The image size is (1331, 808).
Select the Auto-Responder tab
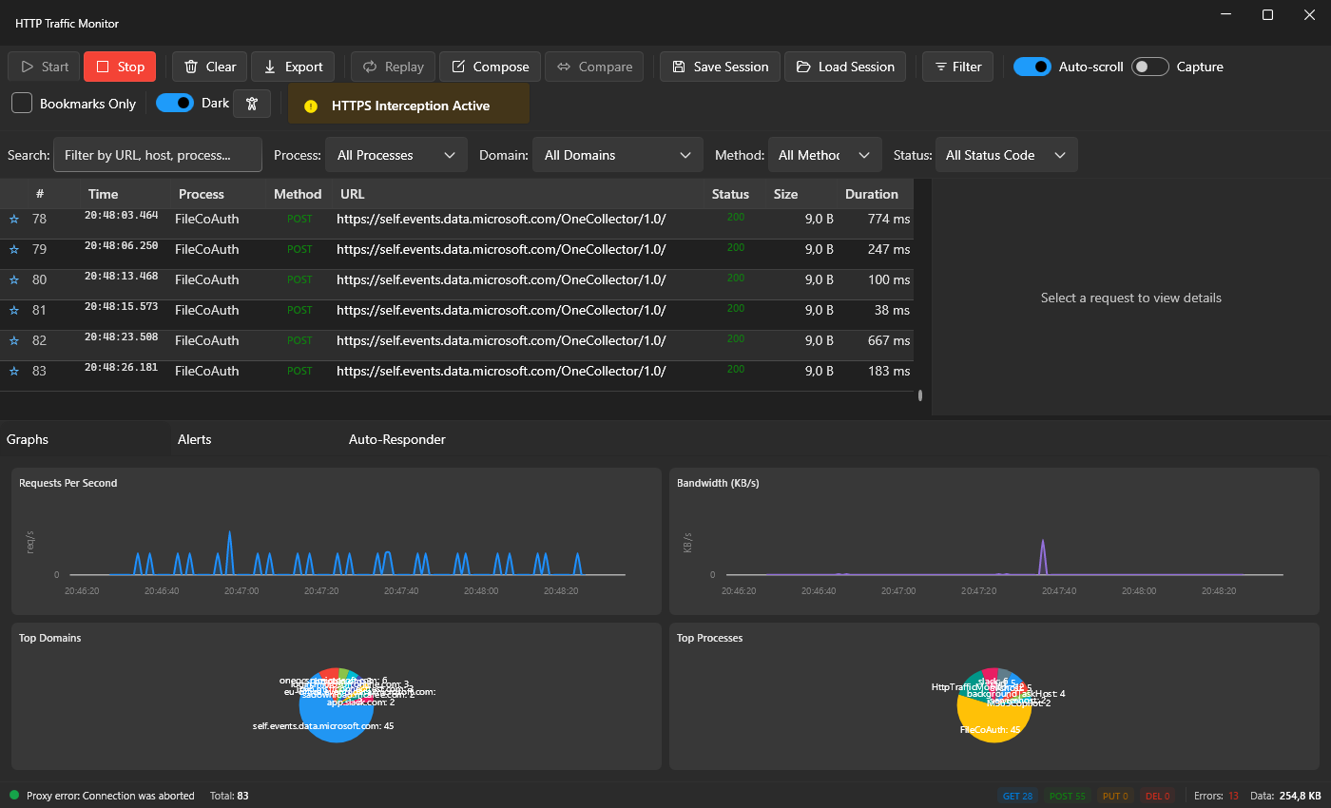(x=397, y=439)
